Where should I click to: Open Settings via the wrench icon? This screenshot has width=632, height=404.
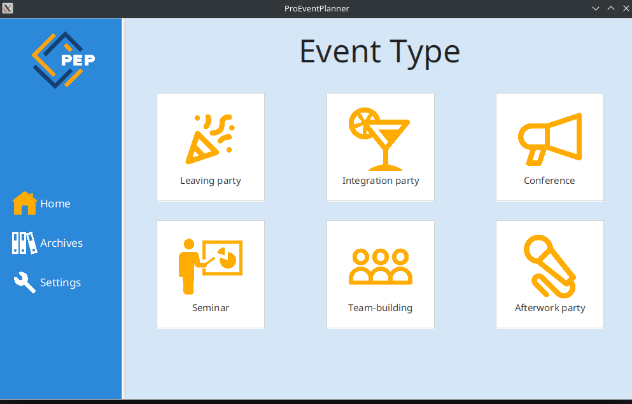click(23, 282)
